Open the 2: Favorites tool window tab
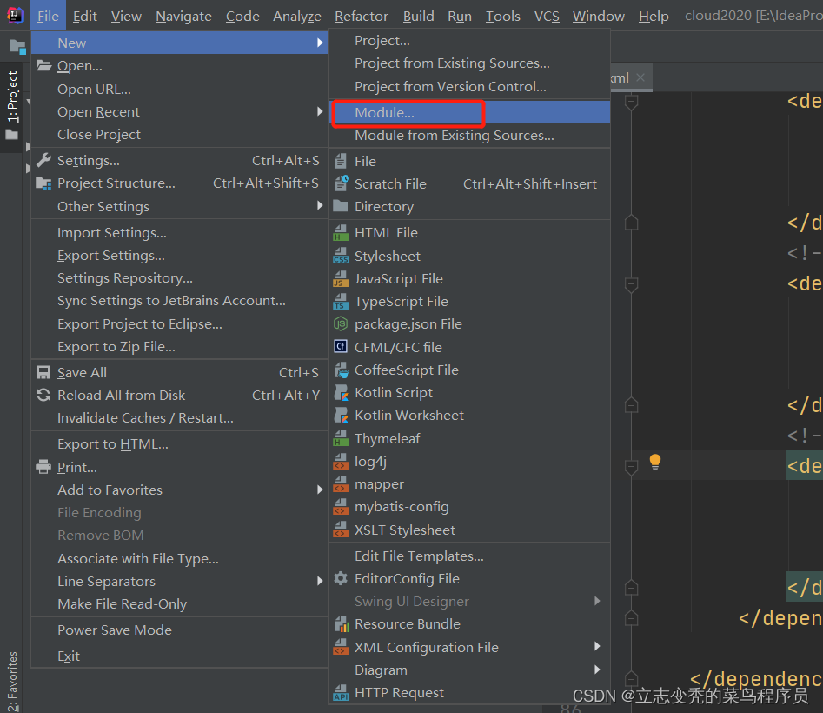The image size is (823, 713). tap(11, 682)
